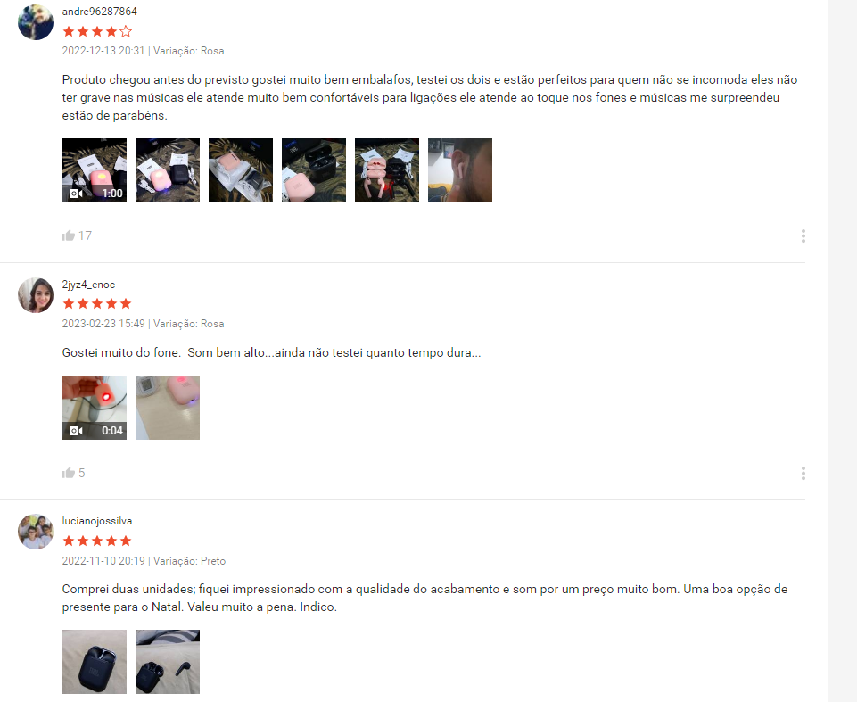Open second photo in andre96287864's review

coord(168,170)
